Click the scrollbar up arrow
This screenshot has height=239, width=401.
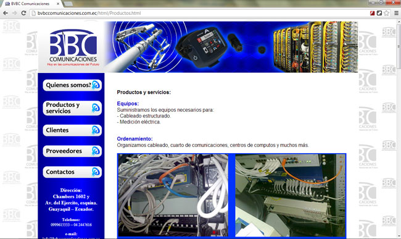coord(399,22)
